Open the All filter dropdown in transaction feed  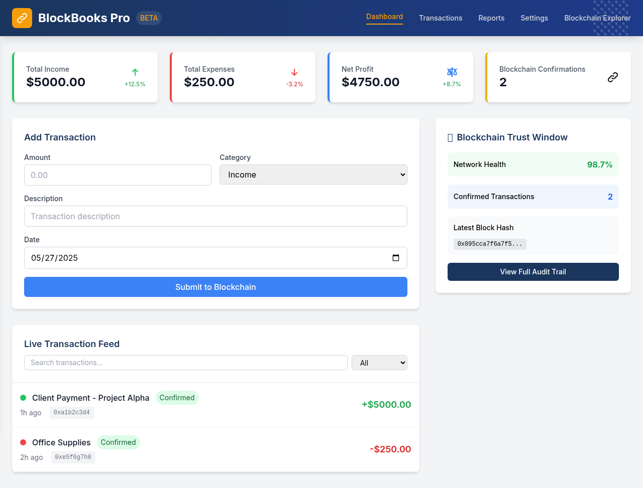tap(379, 362)
